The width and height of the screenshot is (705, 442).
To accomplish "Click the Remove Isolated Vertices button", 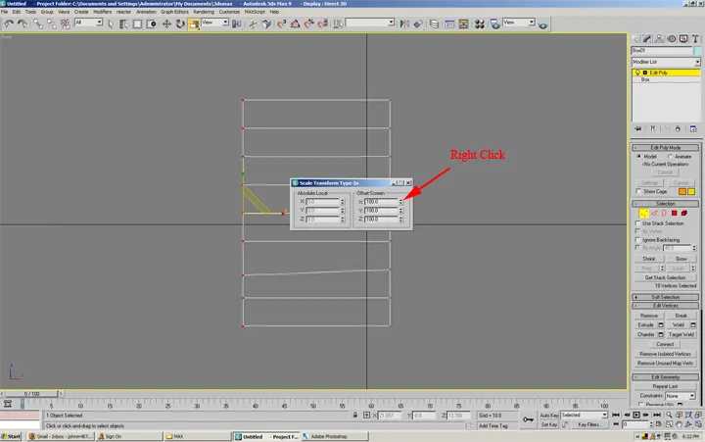I will click(665, 354).
